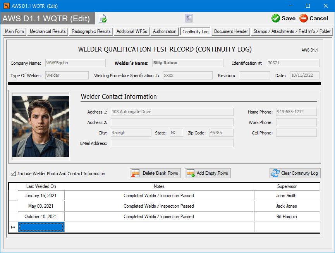Select the October 10, 2021 date cell
This screenshot has height=253, width=335.
click(x=41, y=217)
